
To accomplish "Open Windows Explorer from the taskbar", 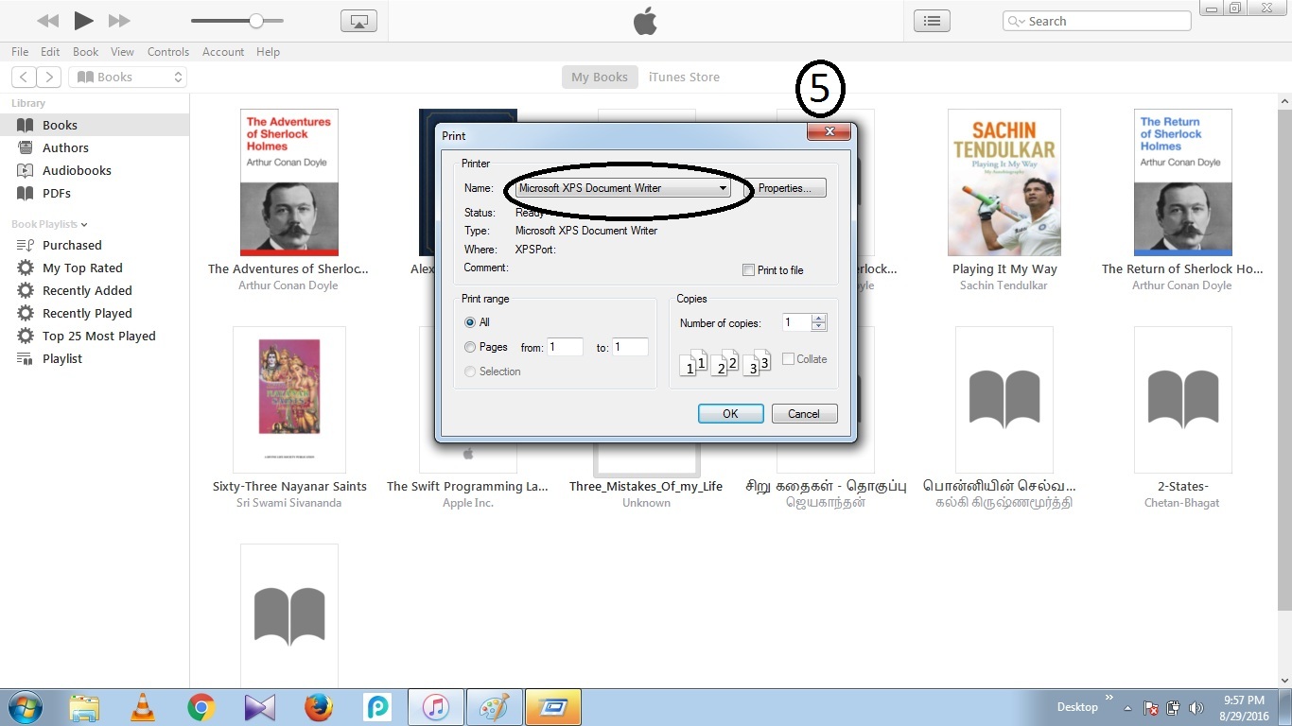I will (x=84, y=707).
